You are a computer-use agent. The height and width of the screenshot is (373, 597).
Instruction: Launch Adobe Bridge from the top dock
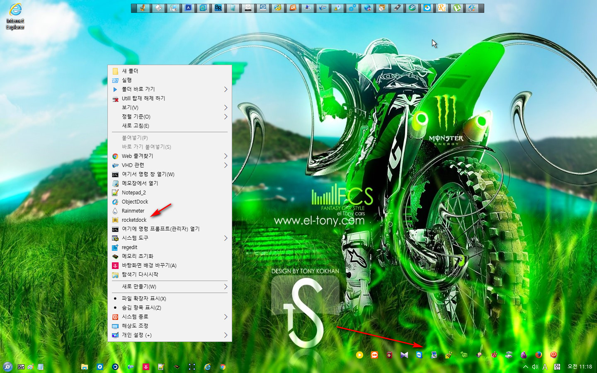click(218, 8)
